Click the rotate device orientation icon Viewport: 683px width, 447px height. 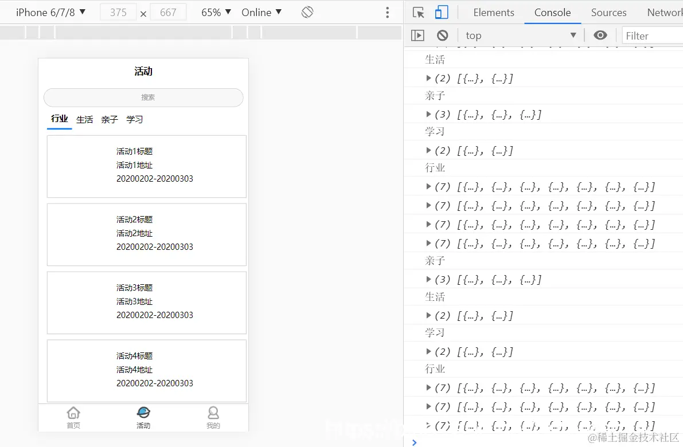[307, 12]
